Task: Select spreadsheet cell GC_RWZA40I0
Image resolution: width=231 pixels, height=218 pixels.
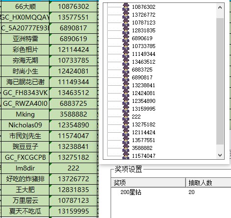Action: click(25, 103)
